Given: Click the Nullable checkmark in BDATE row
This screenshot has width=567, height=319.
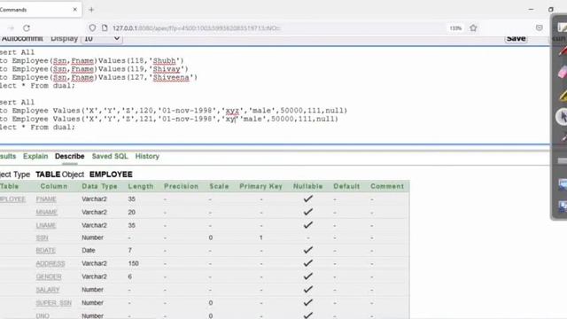Looking at the screenshot, I should [308, 250].
